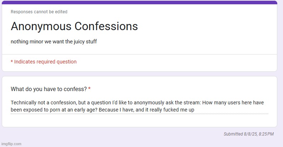Click the dotted underline beneath the answer
This screenshot has width=283, height=147.
pyautogui.click(x=140, y=114)
